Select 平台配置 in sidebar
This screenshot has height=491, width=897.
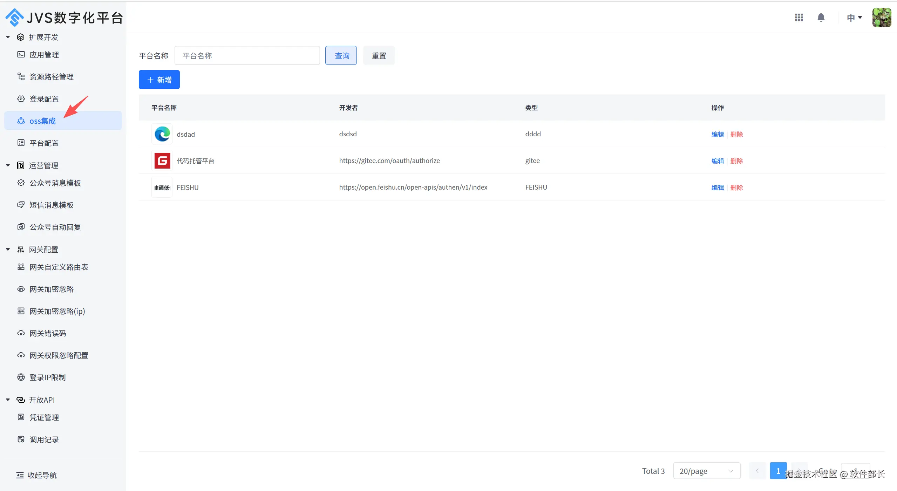click(44, 143)
